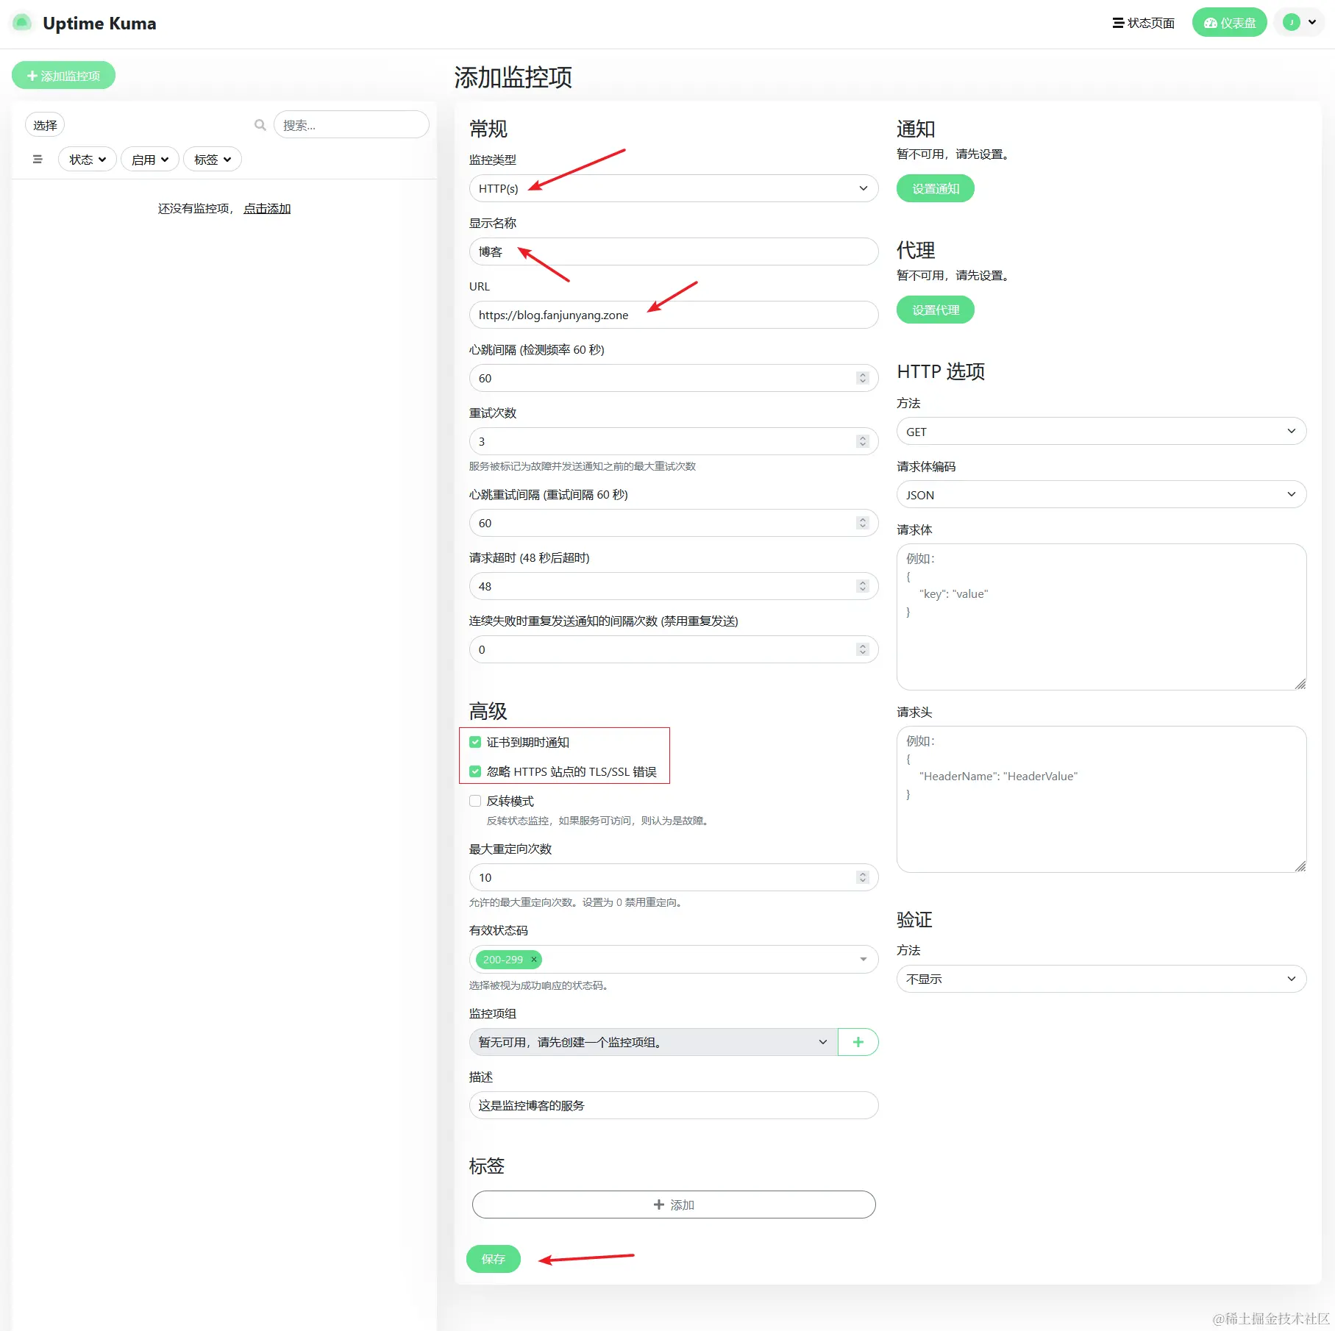Open the 启用 filter dropdown
This screenshot has width=1335, height=1331.
(x=150, y=159)
